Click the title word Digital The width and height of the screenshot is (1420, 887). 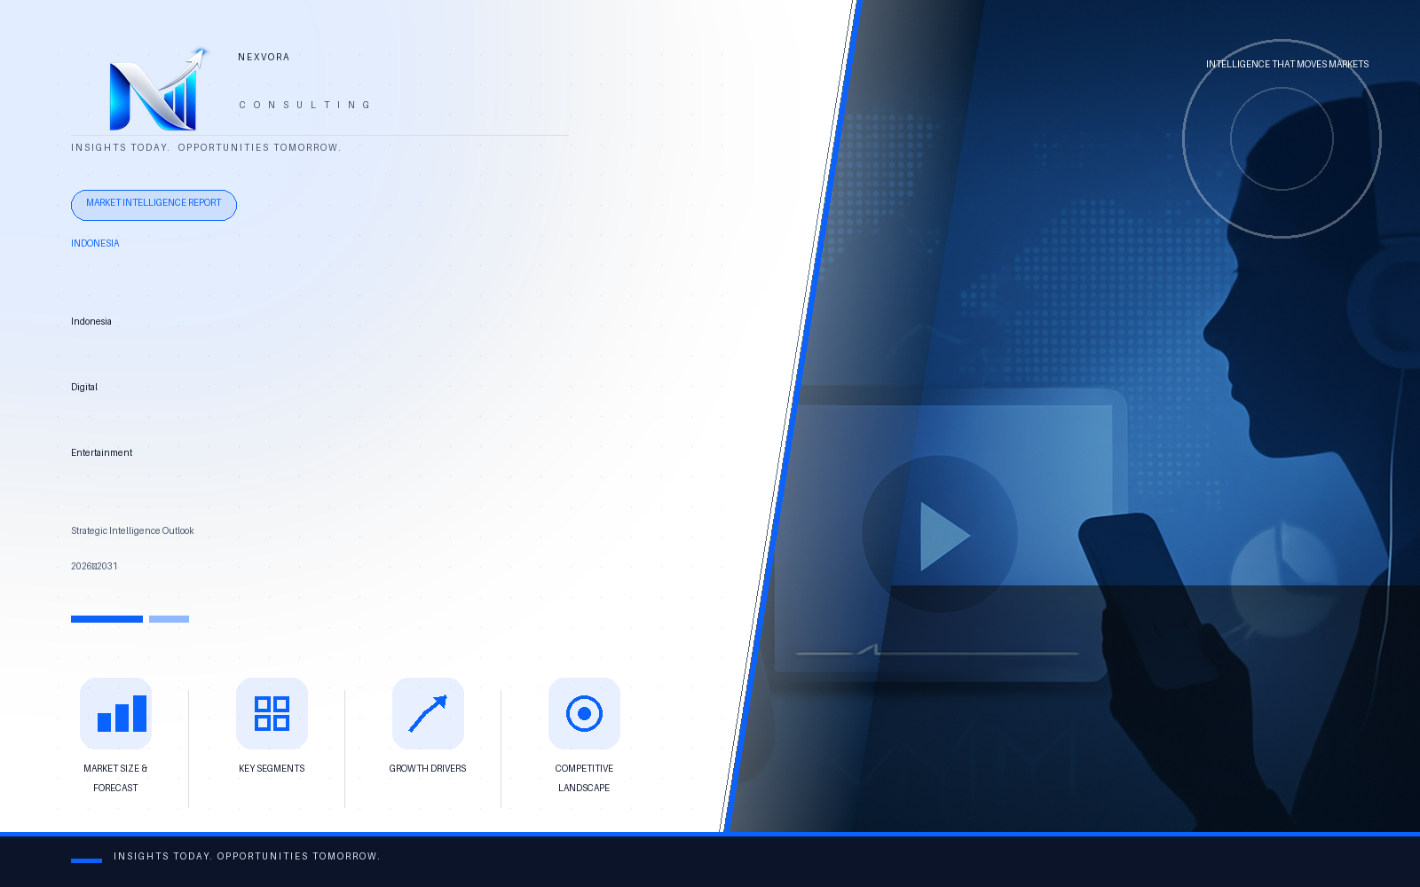[x=84, y=387]
